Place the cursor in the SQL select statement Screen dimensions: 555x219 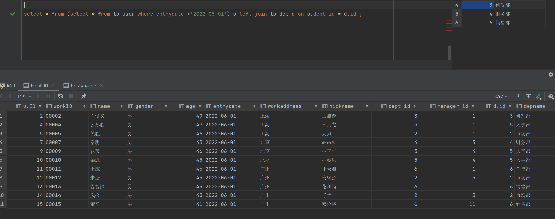193,14
